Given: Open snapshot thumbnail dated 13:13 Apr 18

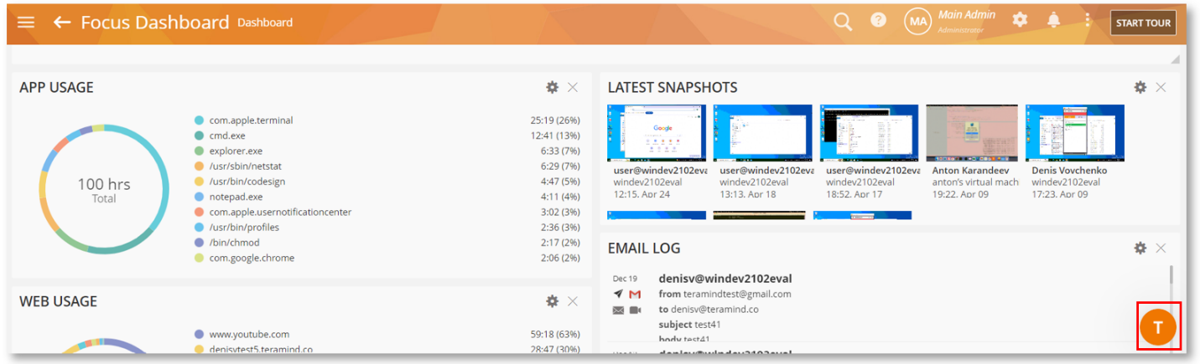Looking at the screenshot, I should (x=763, y=133).
